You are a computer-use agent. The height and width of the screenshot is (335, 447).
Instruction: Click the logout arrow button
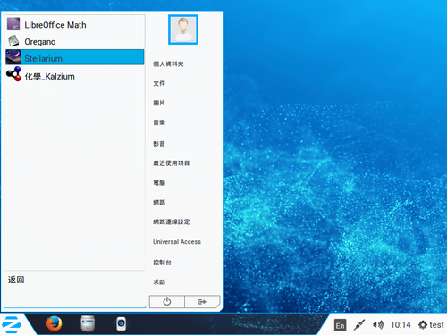click(x=202, y=302)
